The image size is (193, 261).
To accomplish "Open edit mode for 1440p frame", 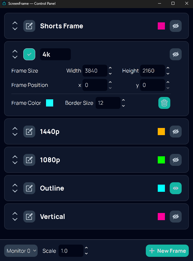I will (29, 132).
